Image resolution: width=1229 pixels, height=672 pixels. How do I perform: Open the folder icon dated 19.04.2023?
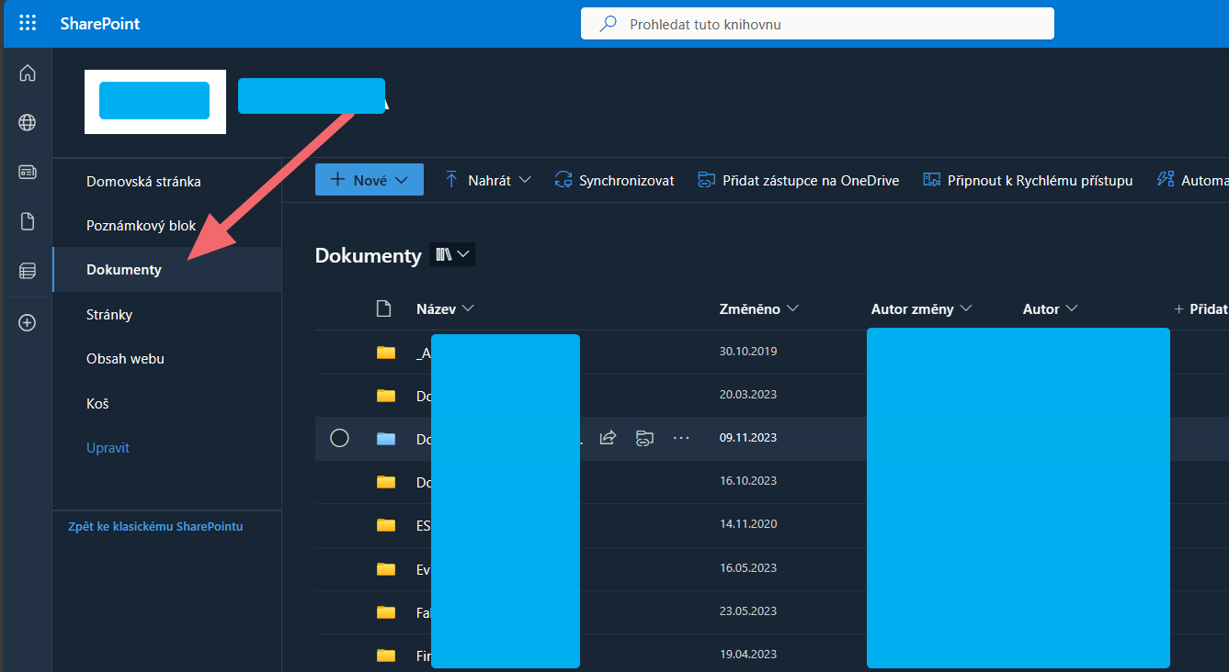[x=386, y=655]
